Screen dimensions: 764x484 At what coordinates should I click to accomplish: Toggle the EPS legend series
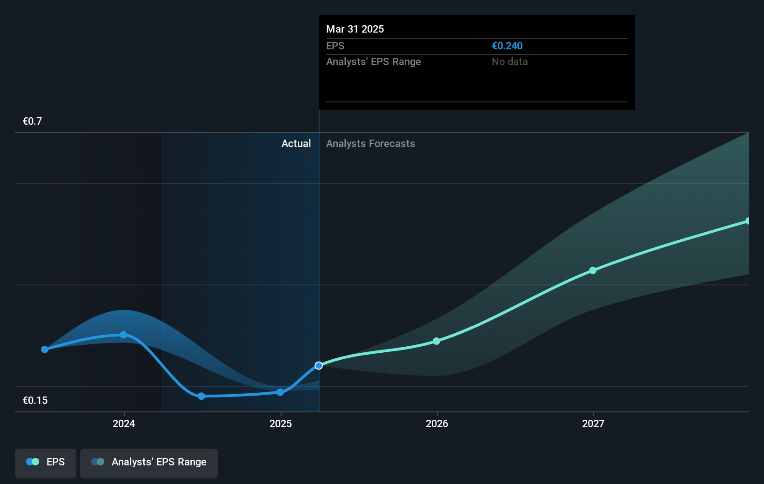(46, 463)
